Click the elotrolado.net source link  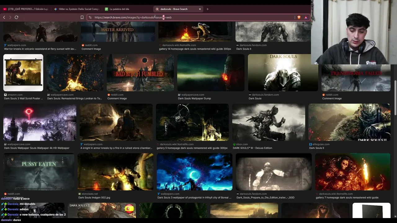point(90,194)
